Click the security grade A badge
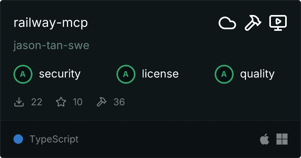301x158 pixels. (23, 74)
